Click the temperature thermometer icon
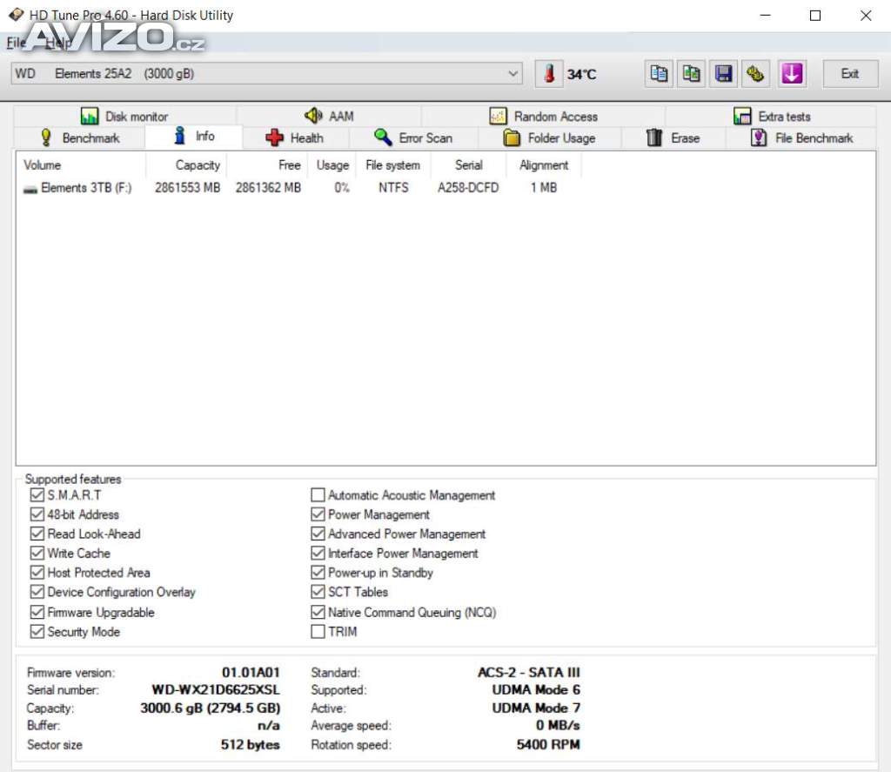Image resolution: width=891 pixels, height=772 pixels. point(549,74)
